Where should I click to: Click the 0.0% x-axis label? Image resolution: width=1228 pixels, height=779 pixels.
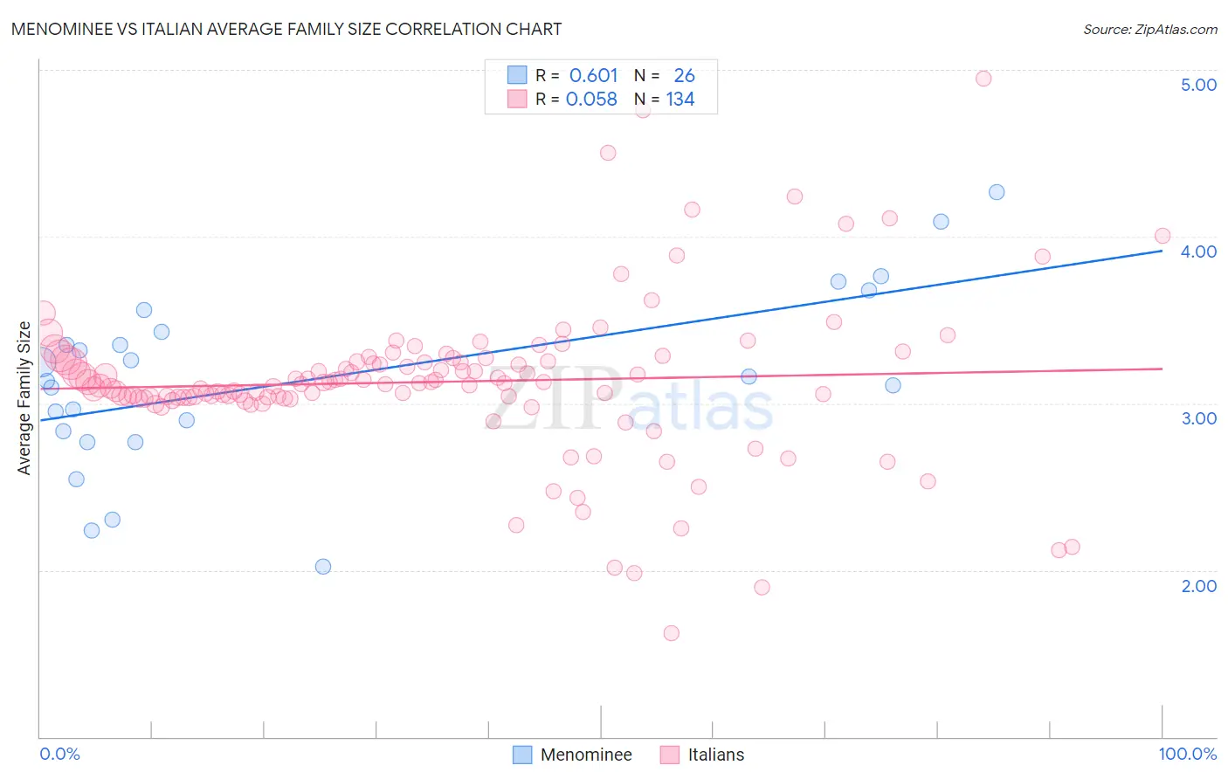[x=59, y=754]
